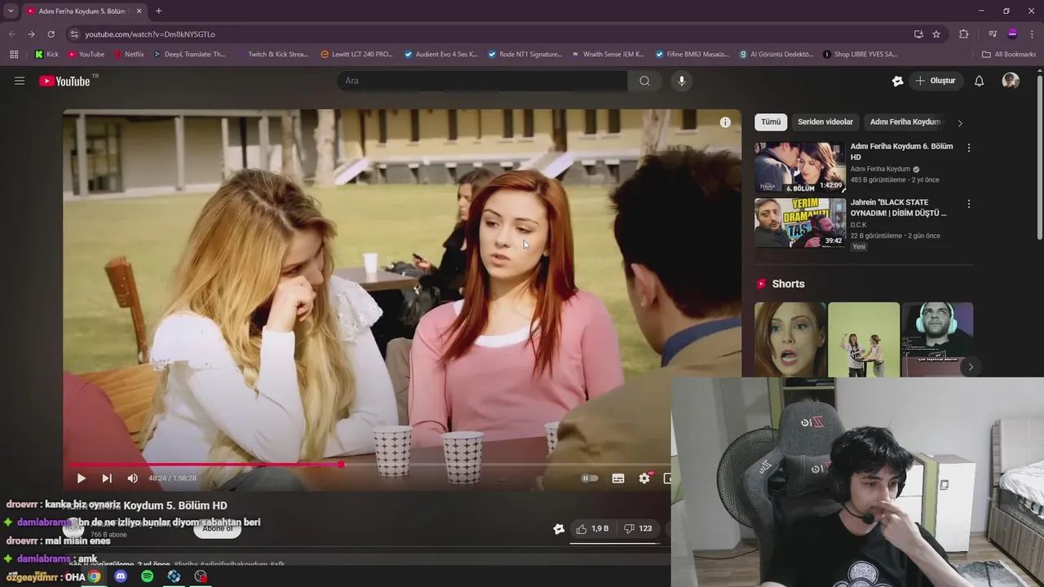This screenshot has width=1044, height=587.
Task: Open the Jahrein BLACK STATE video thumbnail
Action: tap(800, 223)
